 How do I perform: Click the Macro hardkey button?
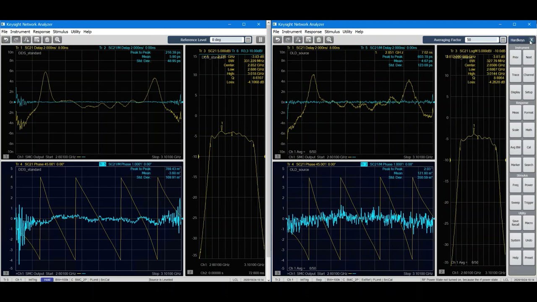[x=529, y=223]
